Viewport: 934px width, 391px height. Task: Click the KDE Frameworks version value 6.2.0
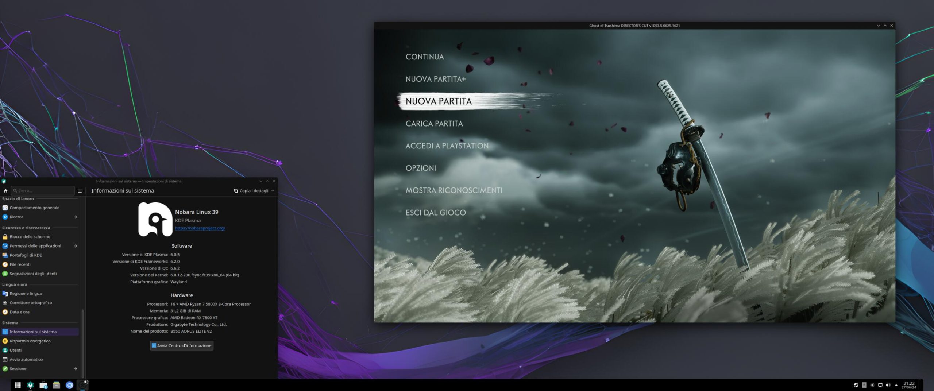point(175,262)
